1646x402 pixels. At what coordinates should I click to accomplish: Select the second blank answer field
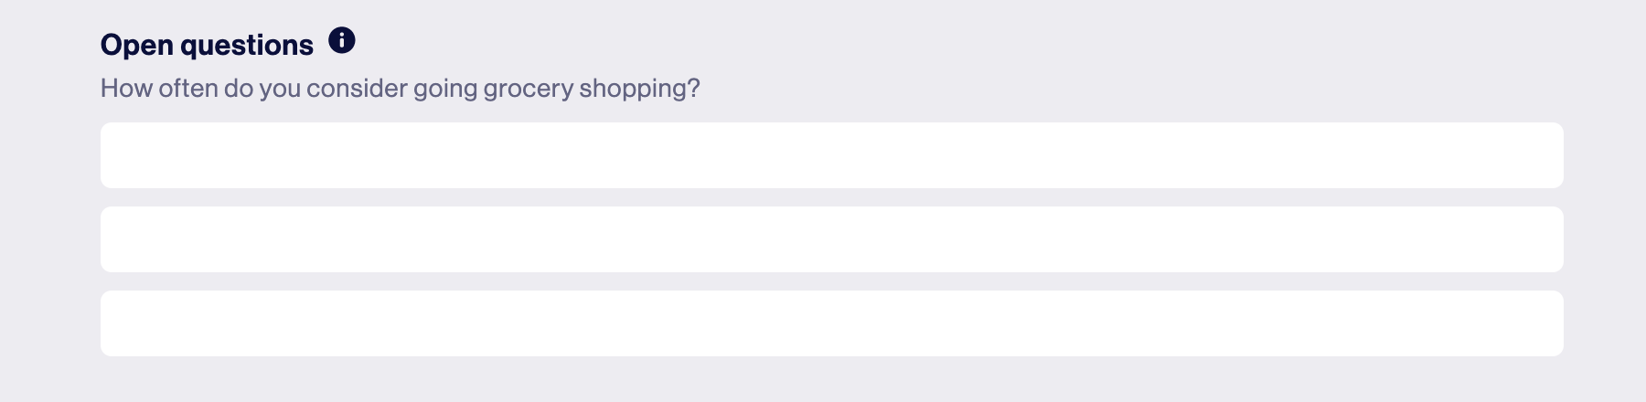(831, 239)
